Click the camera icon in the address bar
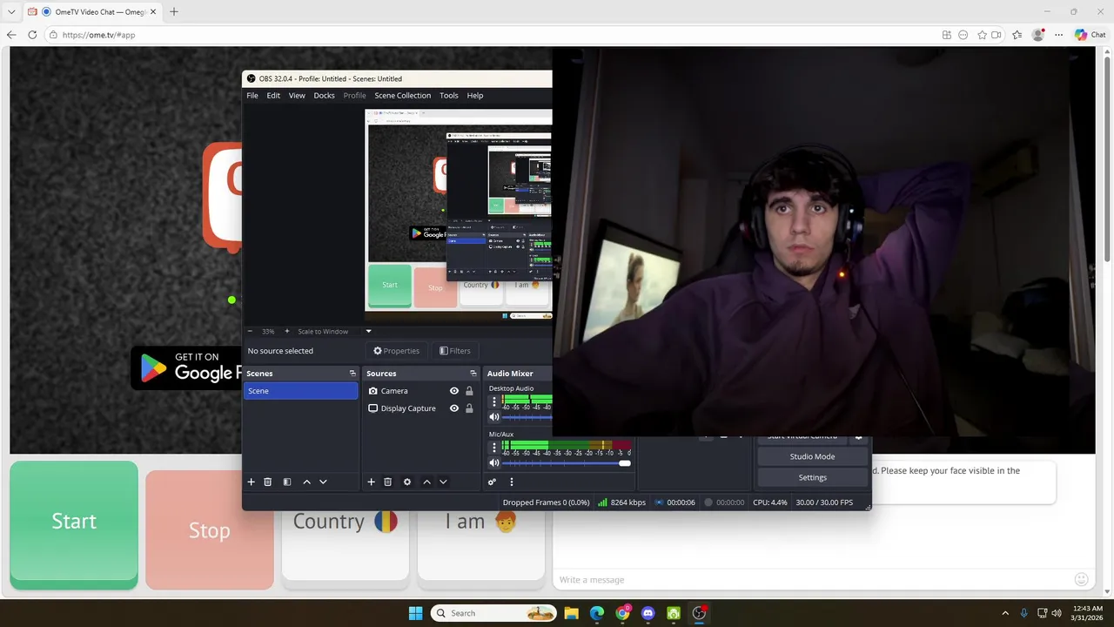 [997, 35]
